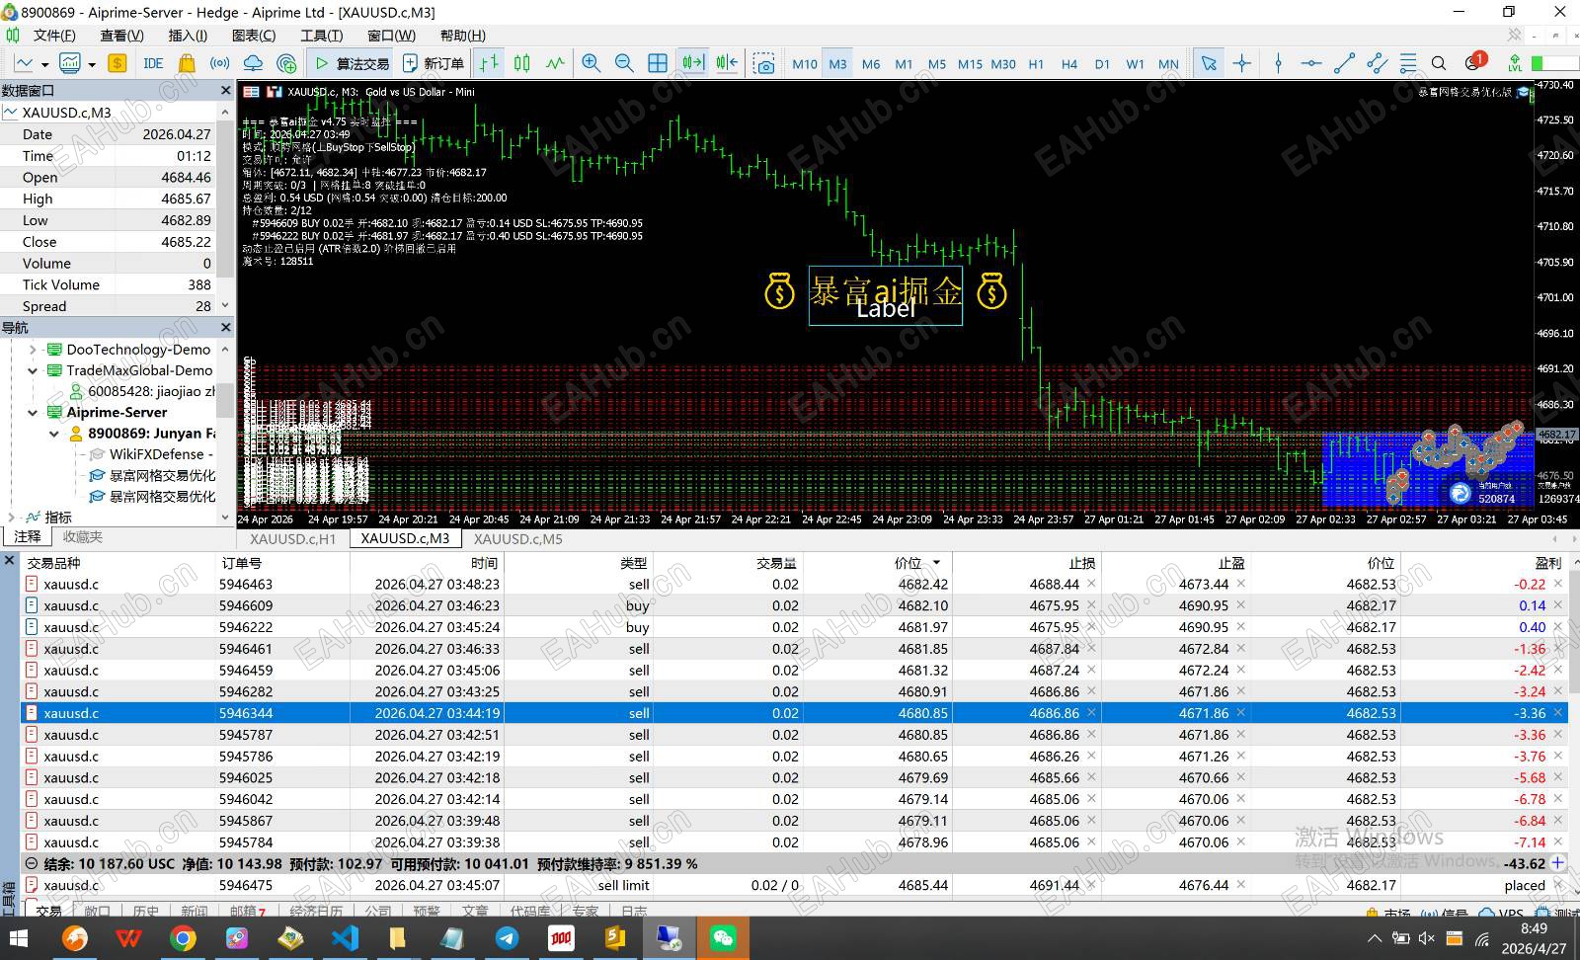Draw a vertical line on chart

(x=1278, y=63)
